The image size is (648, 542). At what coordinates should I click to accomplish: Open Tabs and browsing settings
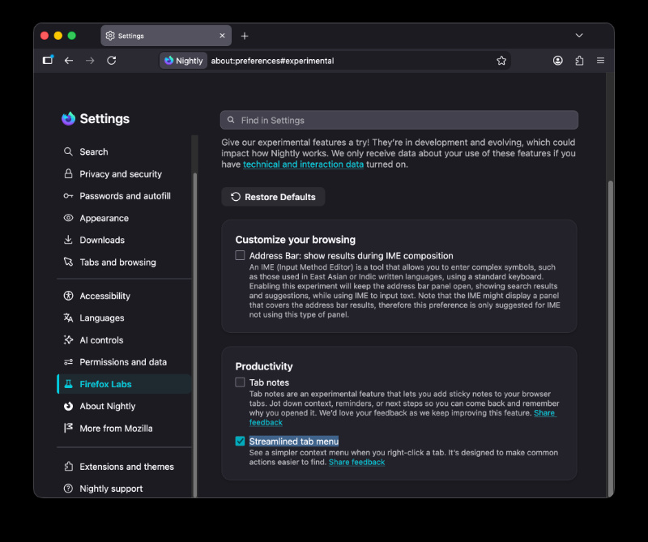(x=124, y=262)
